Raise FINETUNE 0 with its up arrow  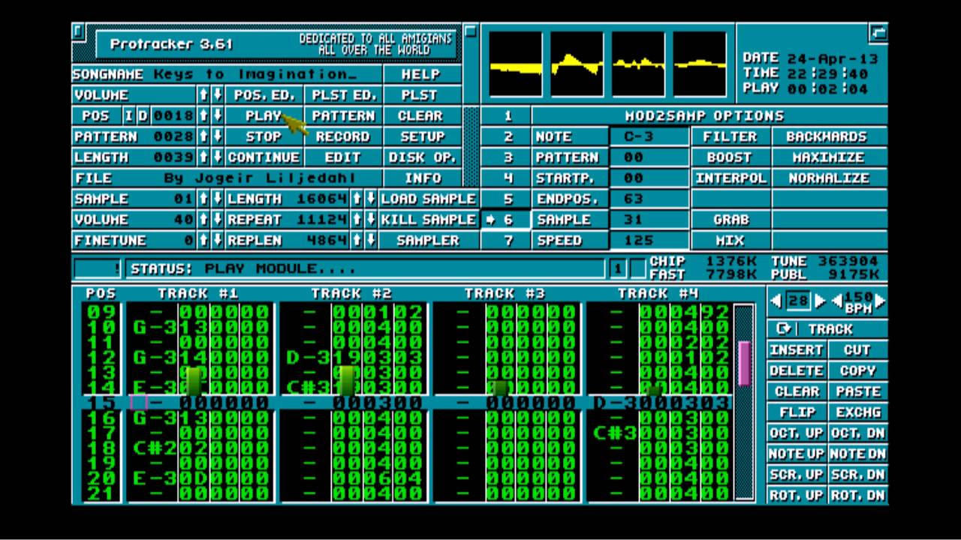[x=203, y=241]
